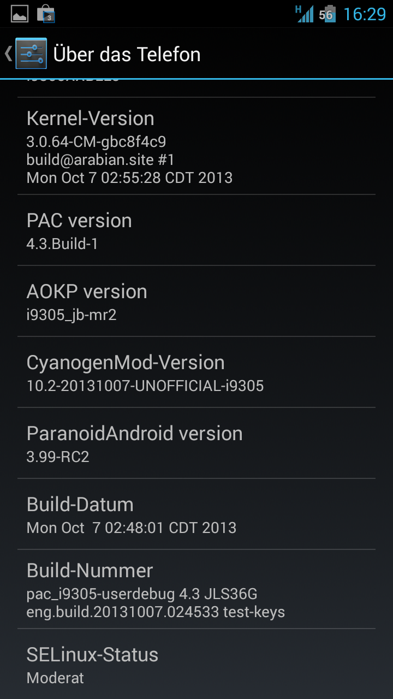This screenshot has height=699, width=393.
Task: Tap the ParanoidAndroid version item
Action: click(x=196, y=443)
